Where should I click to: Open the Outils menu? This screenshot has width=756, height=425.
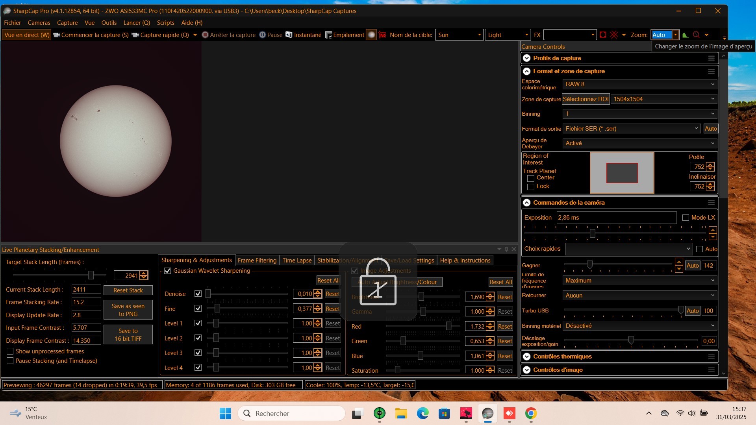(109, 23)
